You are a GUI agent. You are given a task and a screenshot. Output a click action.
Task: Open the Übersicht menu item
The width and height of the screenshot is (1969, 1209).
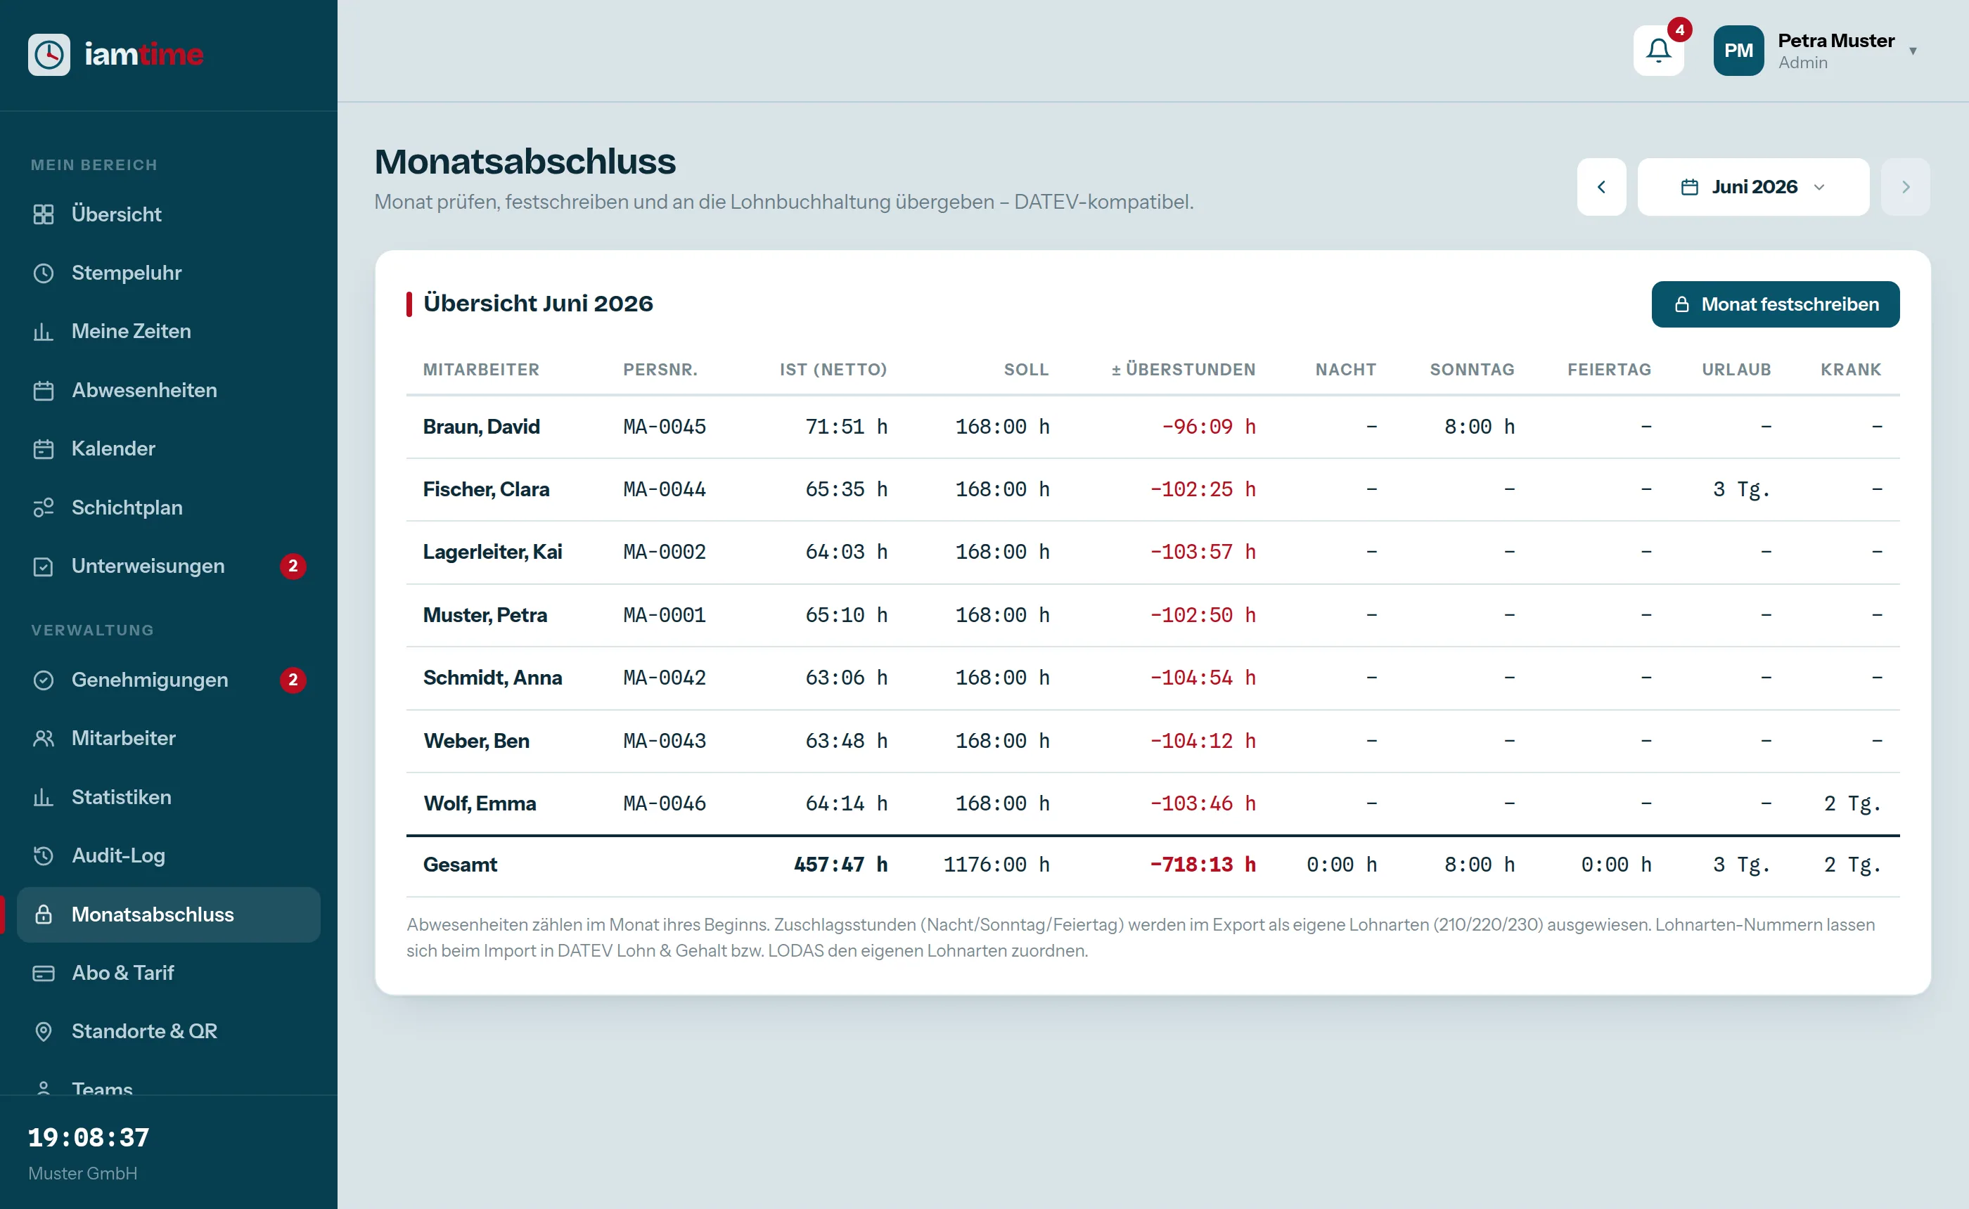pos(168,214)
